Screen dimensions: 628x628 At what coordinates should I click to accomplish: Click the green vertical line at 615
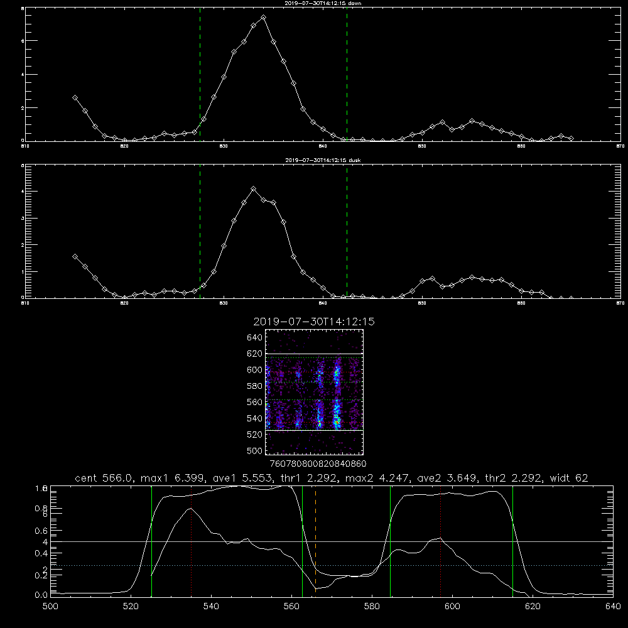tap(512, 541)
